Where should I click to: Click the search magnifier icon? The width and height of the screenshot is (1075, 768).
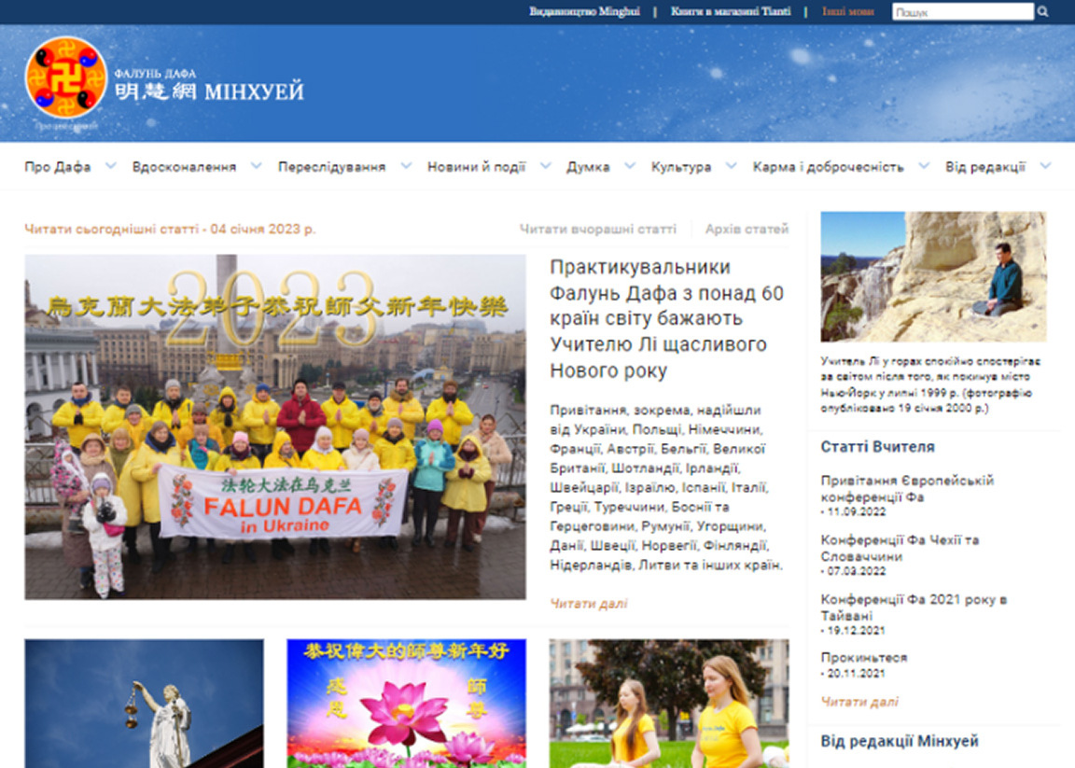tap(1041, 11)
